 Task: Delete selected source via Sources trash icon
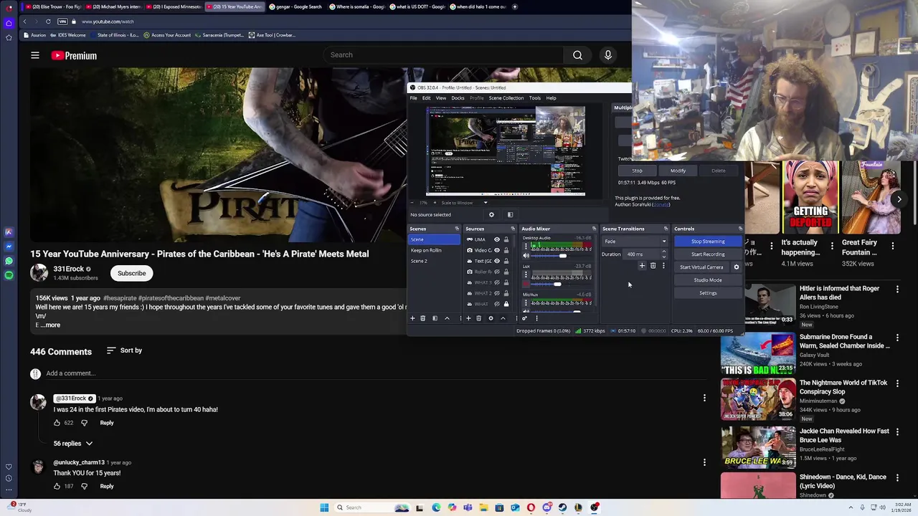pos(479,318)
